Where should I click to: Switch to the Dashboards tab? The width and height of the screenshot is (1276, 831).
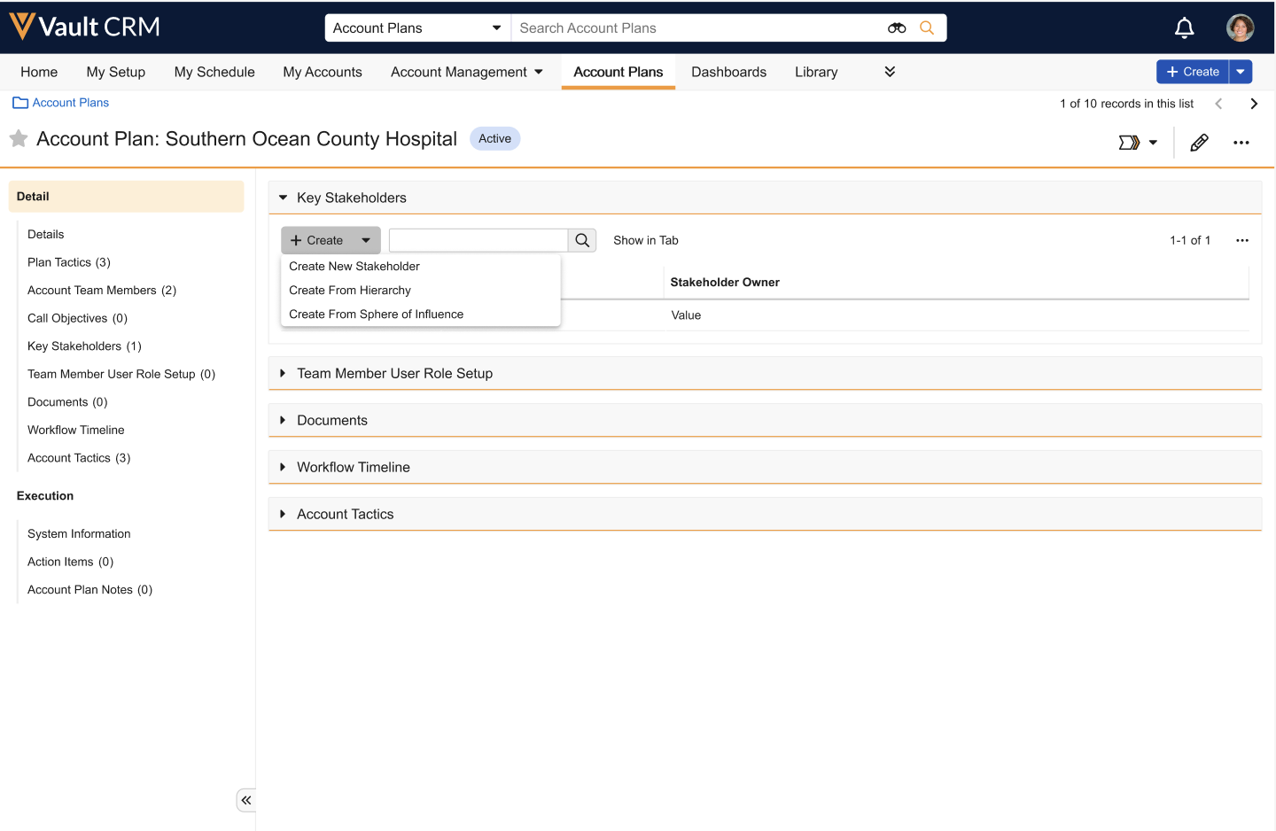tap(728, 72)
